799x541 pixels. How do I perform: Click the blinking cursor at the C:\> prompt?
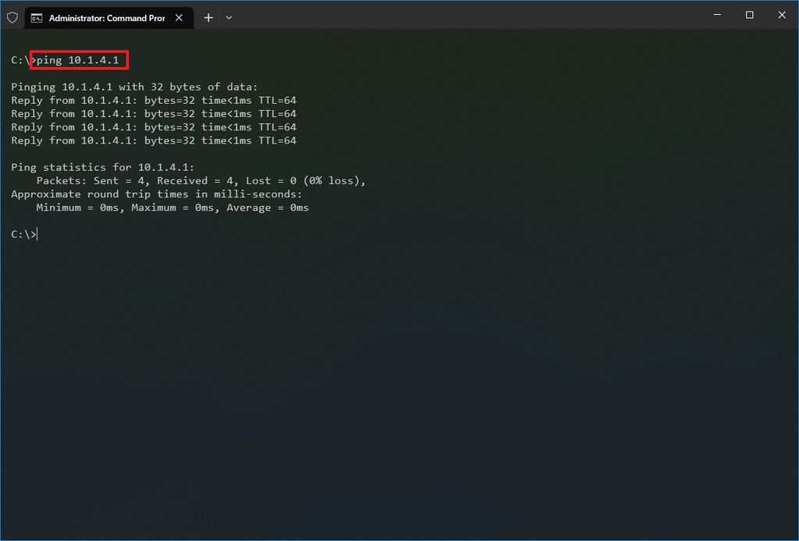click(x=36, y=234)
